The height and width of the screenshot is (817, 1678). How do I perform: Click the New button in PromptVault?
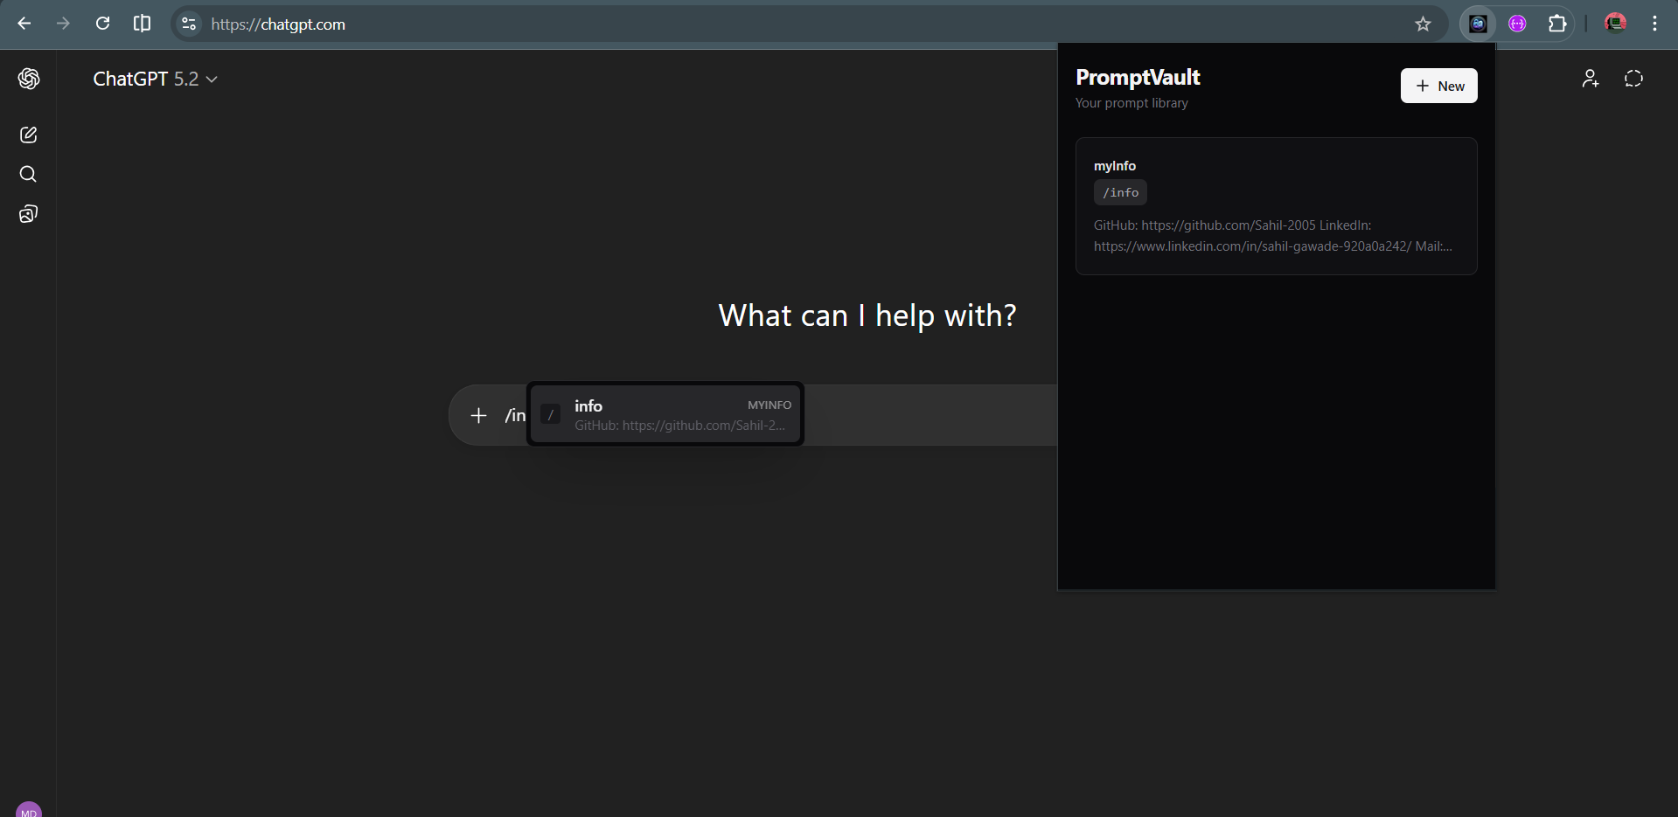[1438, 86]
